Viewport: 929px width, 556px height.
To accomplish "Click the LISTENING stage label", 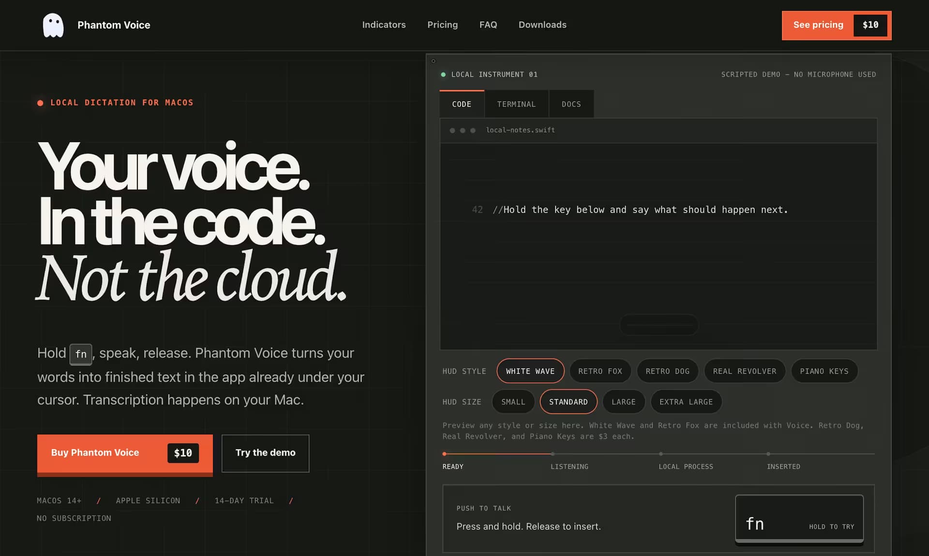I will (569, 466).
